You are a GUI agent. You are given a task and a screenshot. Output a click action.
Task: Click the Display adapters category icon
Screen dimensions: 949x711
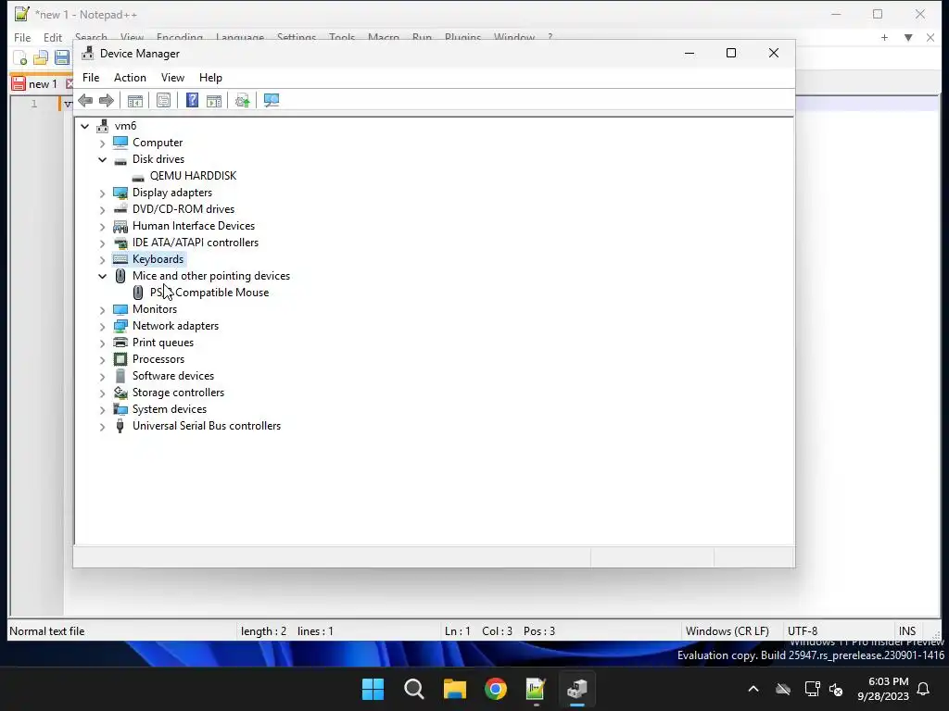tap(120, 193)
